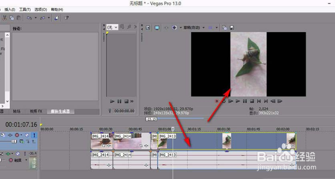Open project video properties icon in preview
Viewport: 335px width, 179px height.
(148, 27)
